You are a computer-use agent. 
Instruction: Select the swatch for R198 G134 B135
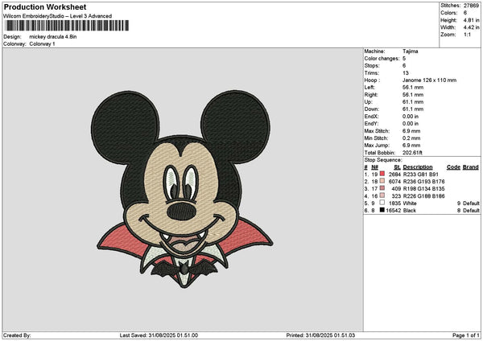coord(382,188)
